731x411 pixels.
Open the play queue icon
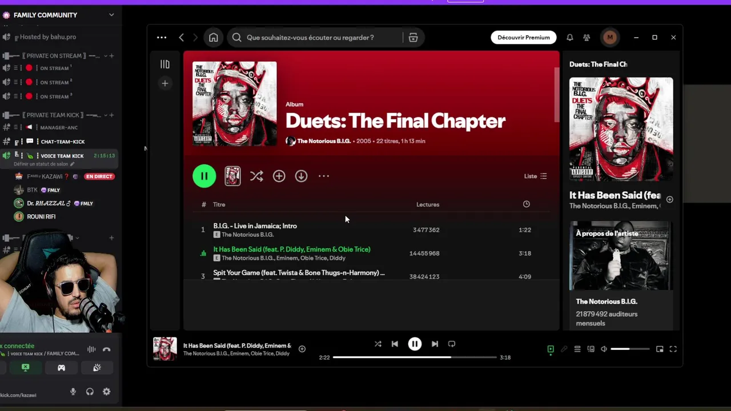577,349
